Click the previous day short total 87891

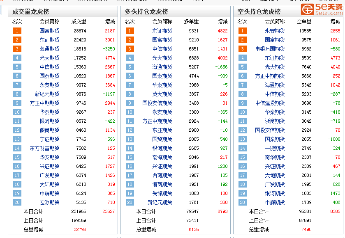(305, 220)
